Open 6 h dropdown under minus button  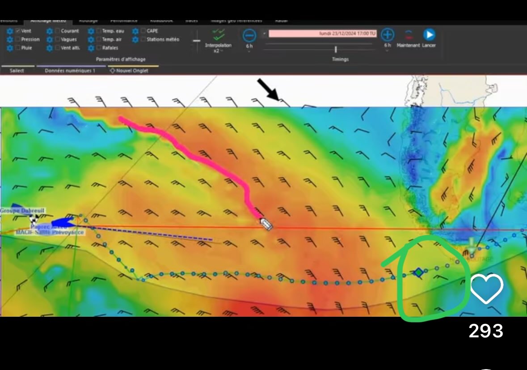[x=249, y=51]
